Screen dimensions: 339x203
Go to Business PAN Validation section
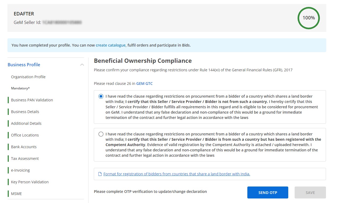(x=32, y=100)
